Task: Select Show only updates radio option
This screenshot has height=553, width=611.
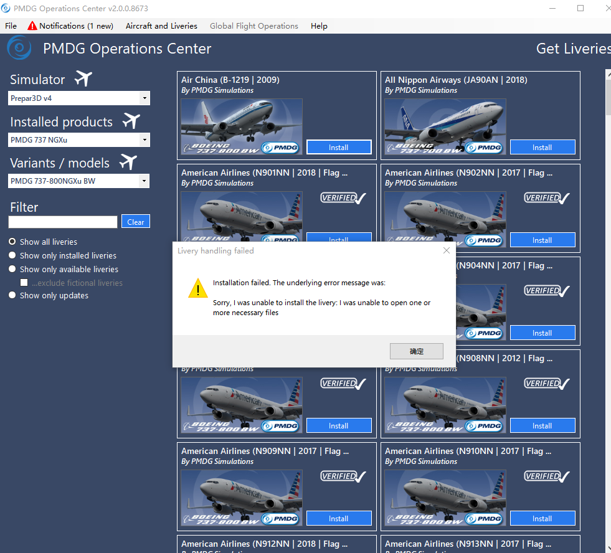Action: pyautogui.click(x=12, y=295)
